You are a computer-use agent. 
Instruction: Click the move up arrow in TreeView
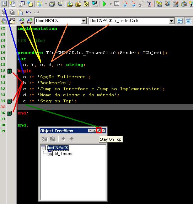click(63, 139)
